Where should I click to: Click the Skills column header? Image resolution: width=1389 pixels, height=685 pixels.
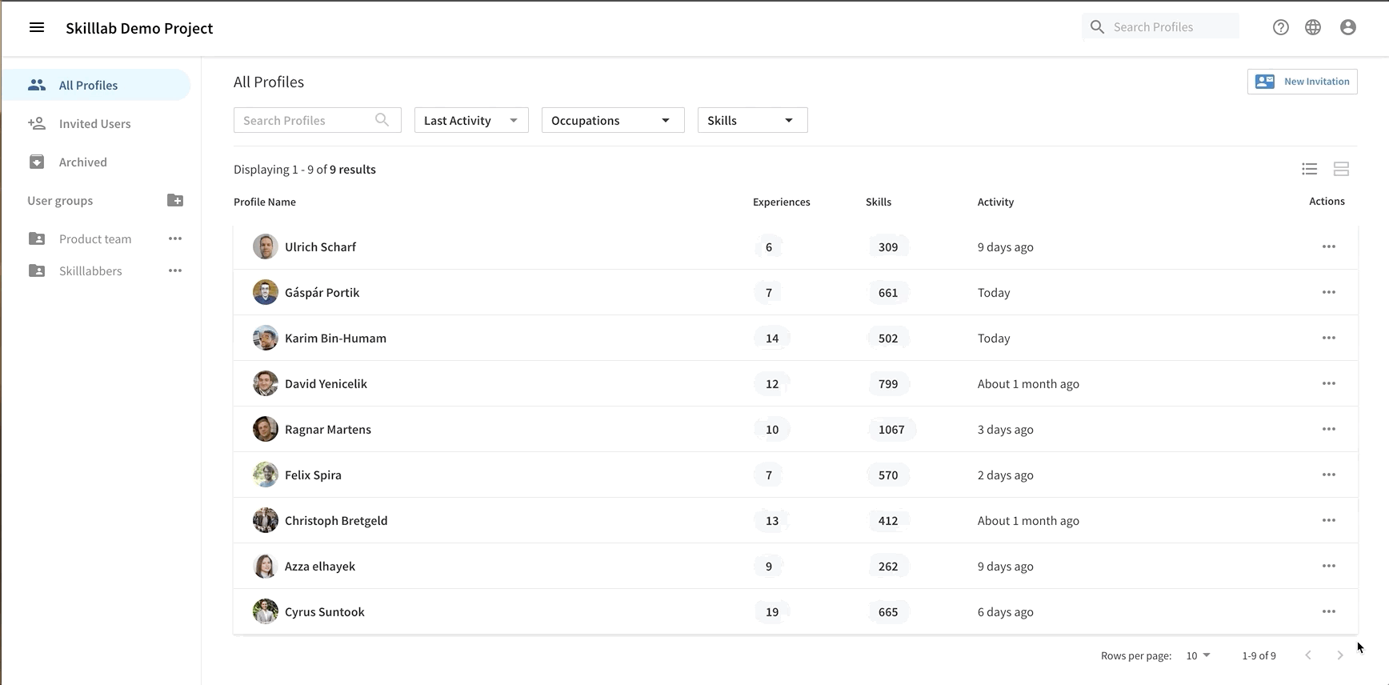(x=879, y=202)
